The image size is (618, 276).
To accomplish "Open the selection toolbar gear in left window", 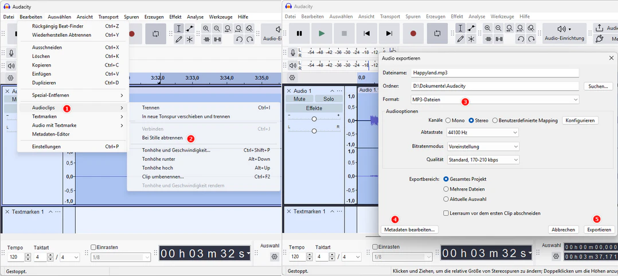I will (274, 256).
